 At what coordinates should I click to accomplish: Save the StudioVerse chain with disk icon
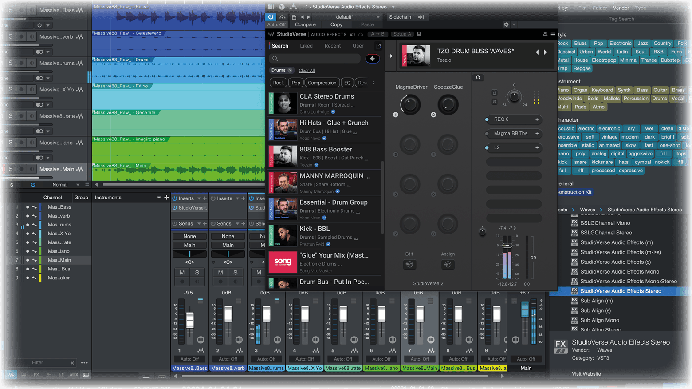point(419,34)
